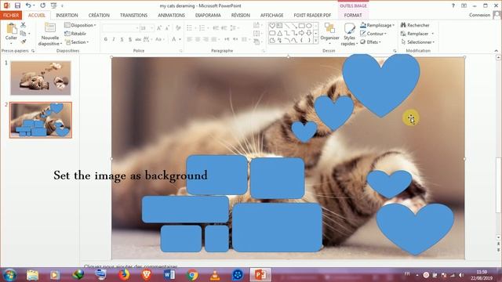
Task: Click the Nouvelle diapositive icon
Action: (x=50, y=28)
